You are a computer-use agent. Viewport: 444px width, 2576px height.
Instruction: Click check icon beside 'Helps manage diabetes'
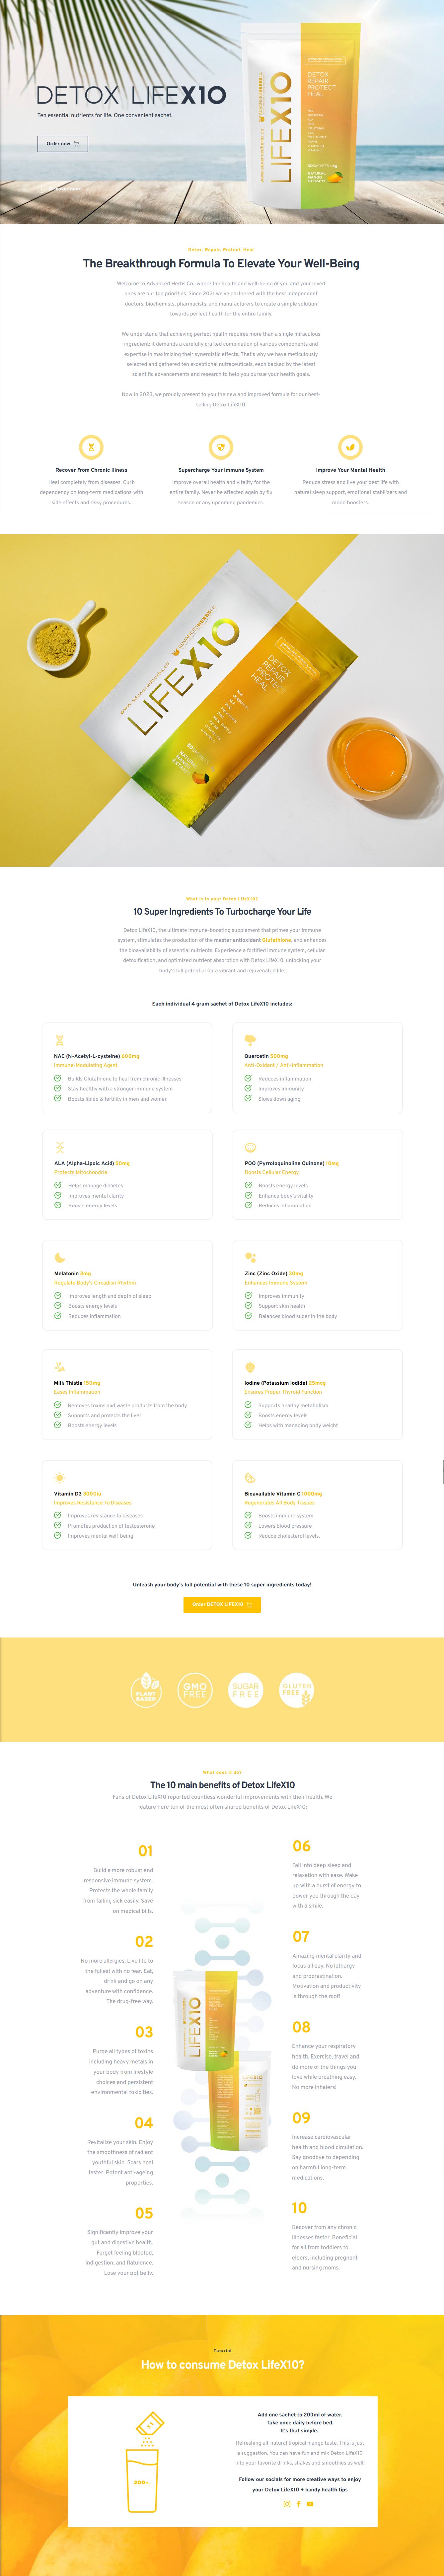point(58,1185)
